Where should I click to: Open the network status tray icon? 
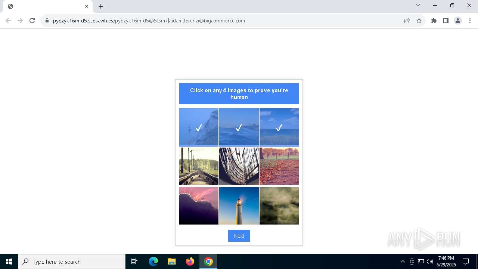coord(421,262)
